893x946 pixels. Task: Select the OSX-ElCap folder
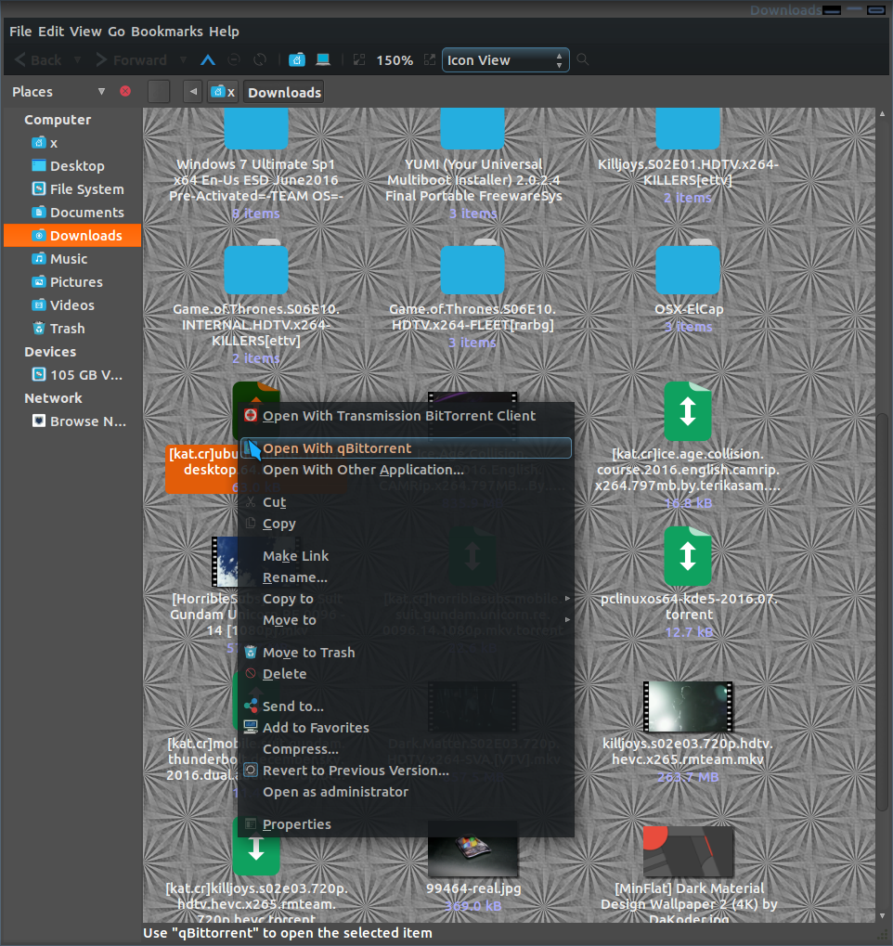(688, 268)
